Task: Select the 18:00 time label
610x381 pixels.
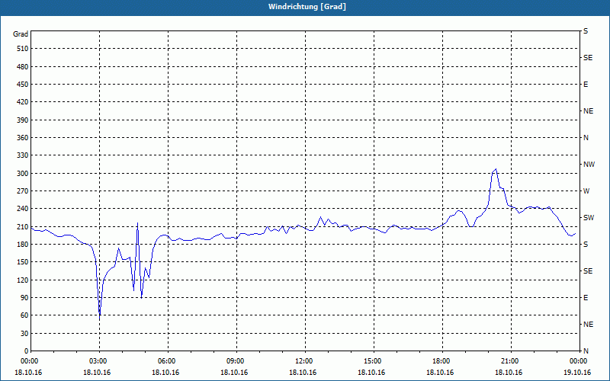Action: coord(442,361)
